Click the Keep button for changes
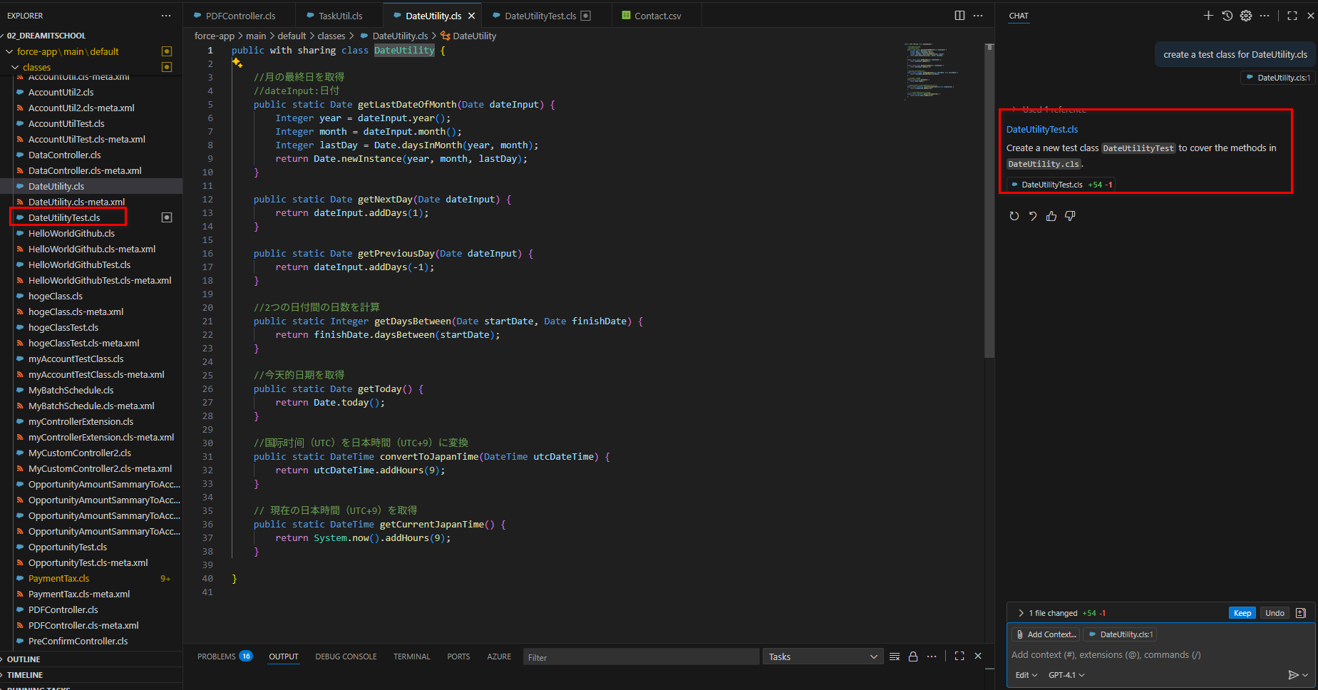This screenshot has width=1318, height=690. click(1242, 613)
